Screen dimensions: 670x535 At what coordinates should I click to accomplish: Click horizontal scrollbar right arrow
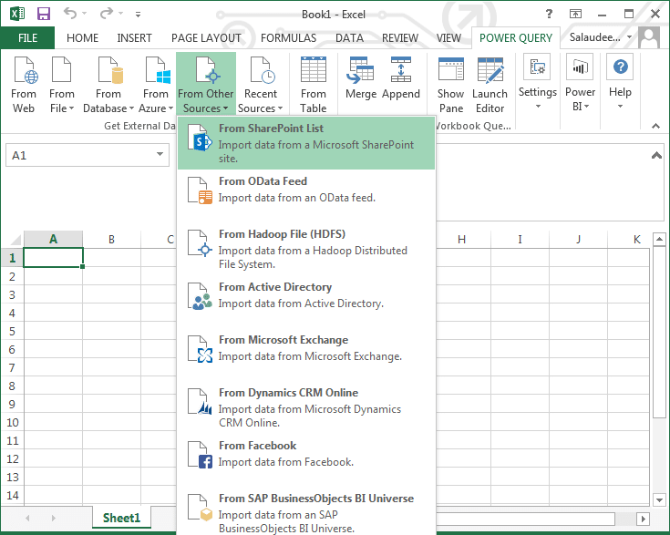coord(643,520)
